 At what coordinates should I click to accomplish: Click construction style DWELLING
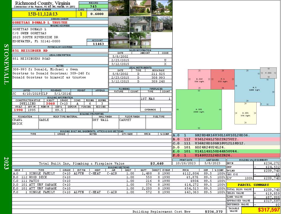28,104
